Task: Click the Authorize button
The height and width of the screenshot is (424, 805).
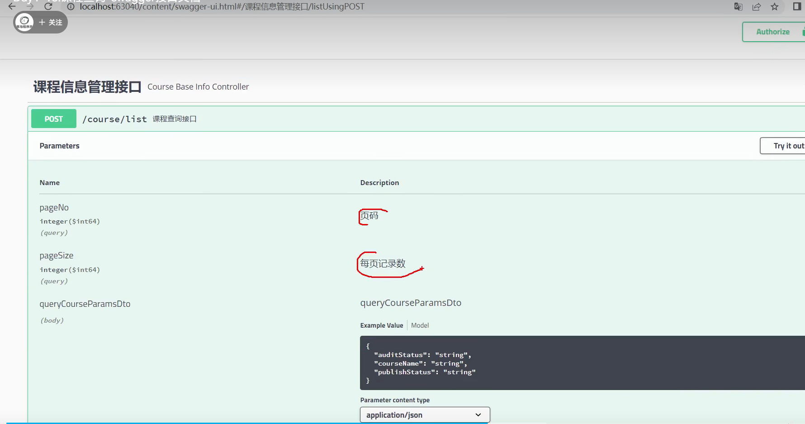Action: pos(773,32)
